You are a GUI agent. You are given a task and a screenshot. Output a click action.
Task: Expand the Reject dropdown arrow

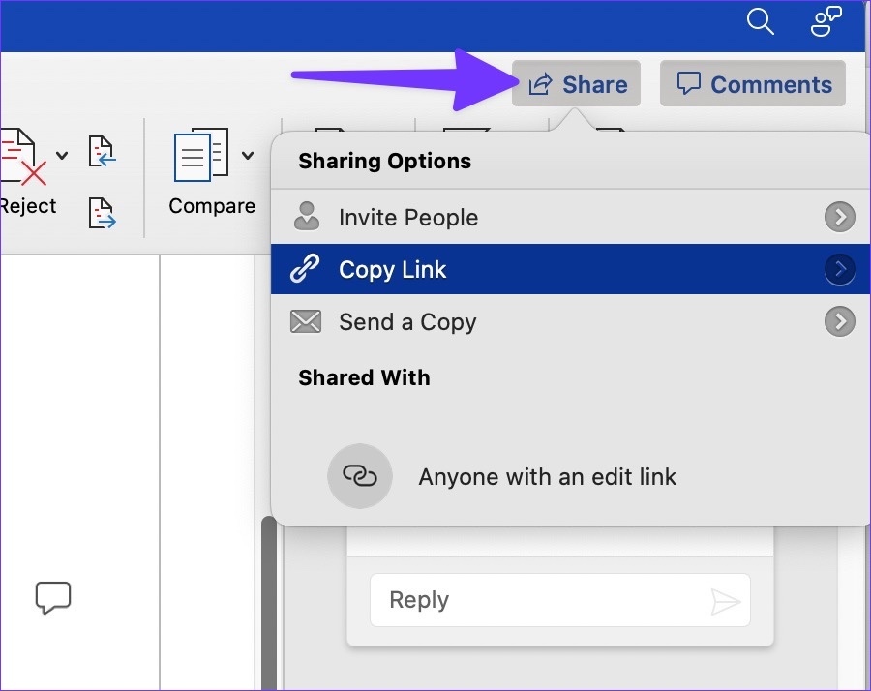coord(62,155)
